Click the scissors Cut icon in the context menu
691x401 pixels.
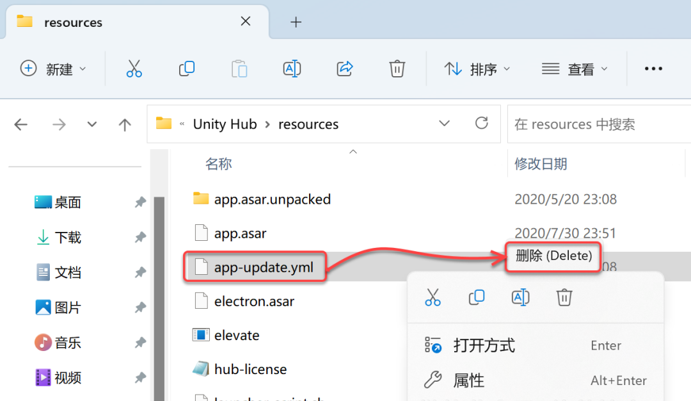(x=433, y=297)
